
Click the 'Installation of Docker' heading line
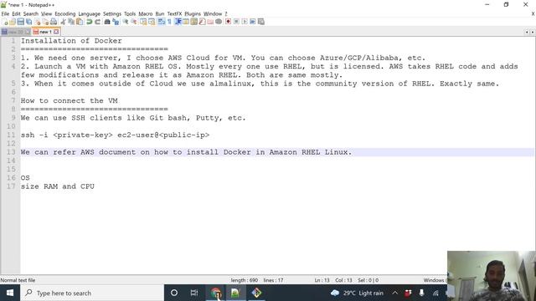tap(71, 41)
